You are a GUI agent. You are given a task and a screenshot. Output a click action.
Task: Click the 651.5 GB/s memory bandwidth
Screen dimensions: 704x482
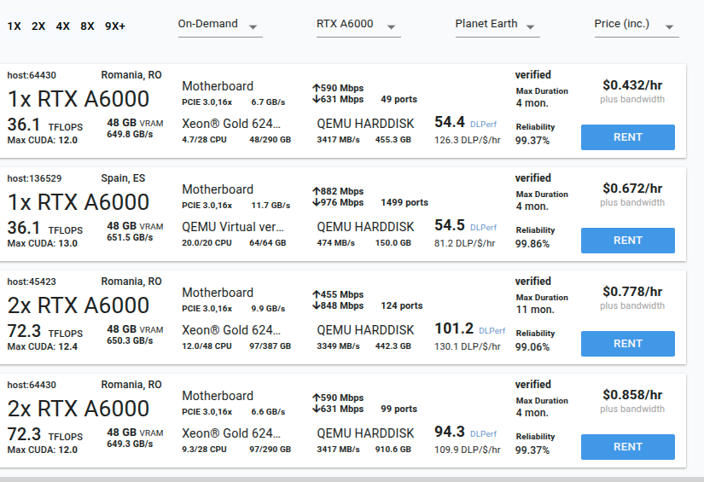130,237
